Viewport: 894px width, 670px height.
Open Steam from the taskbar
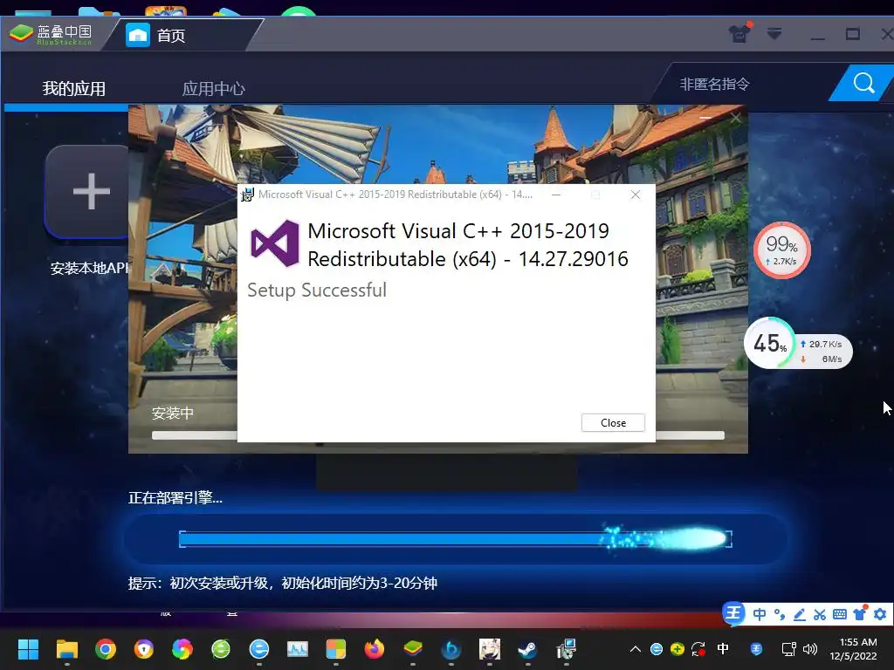pos(527,649)
